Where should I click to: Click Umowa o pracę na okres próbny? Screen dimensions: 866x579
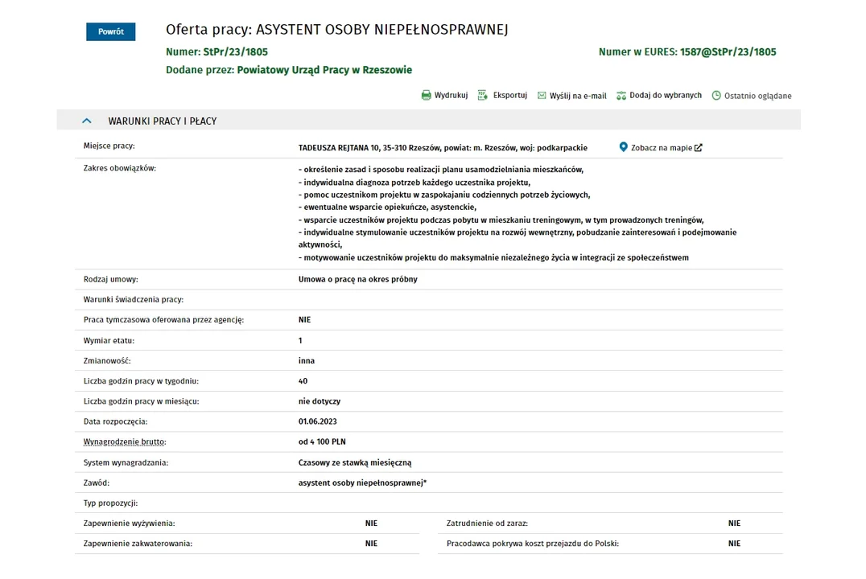[358, 279]
